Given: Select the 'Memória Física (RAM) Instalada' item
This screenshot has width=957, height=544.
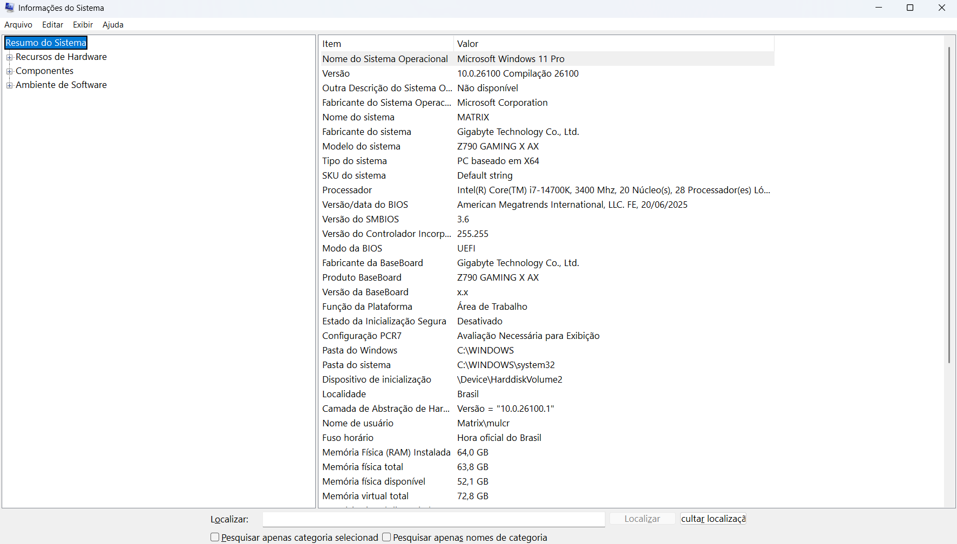Looking at the screenshot, I should (x=386, y=452).
